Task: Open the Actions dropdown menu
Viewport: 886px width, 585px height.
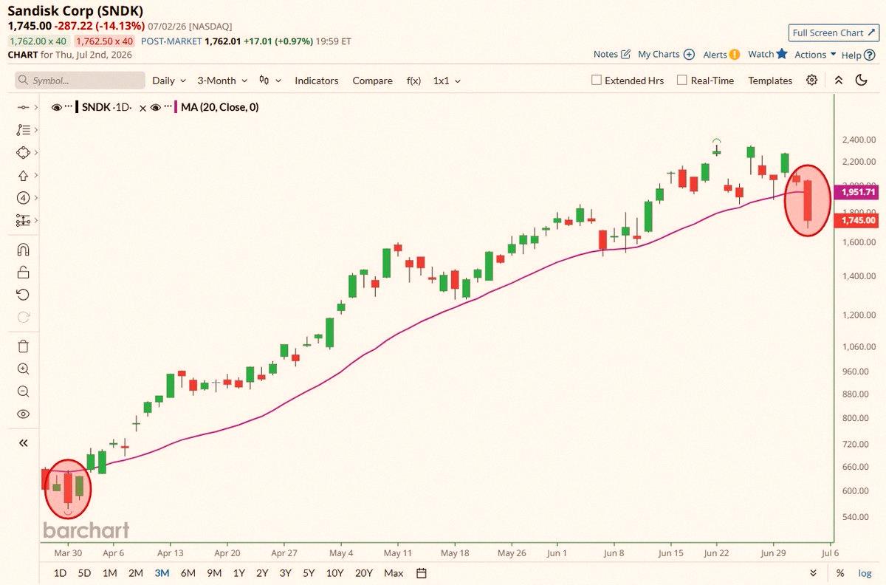Action: point(815,54)
